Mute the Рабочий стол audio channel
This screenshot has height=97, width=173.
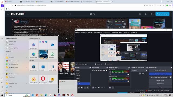click(110, 81)
